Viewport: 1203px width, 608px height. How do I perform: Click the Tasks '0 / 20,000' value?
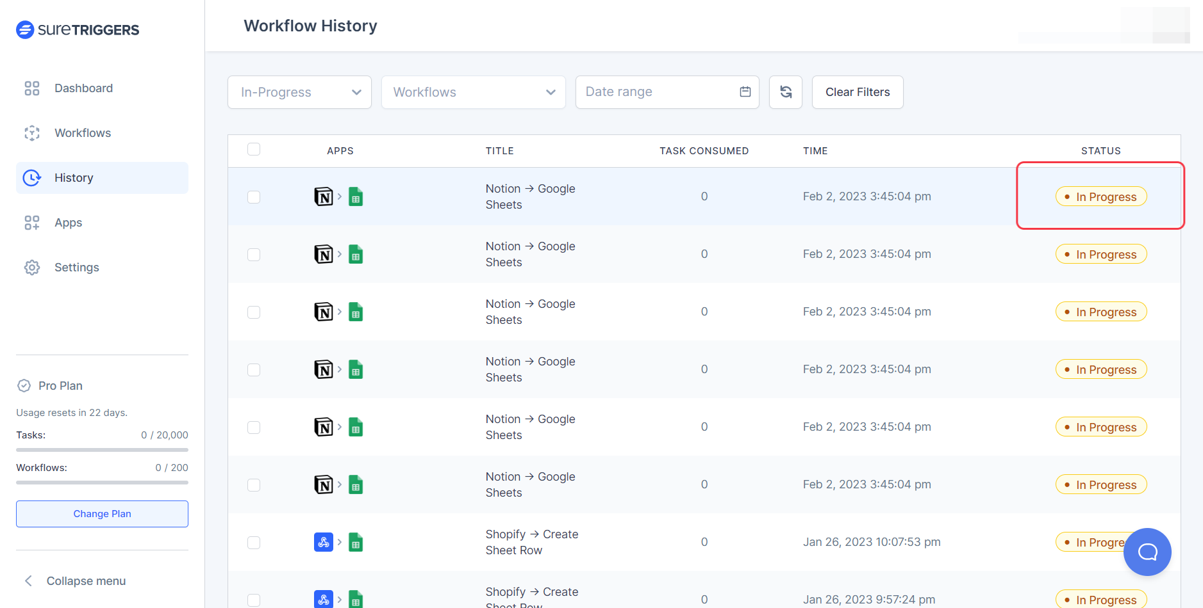pyautogui.click(x=165, y=435)
